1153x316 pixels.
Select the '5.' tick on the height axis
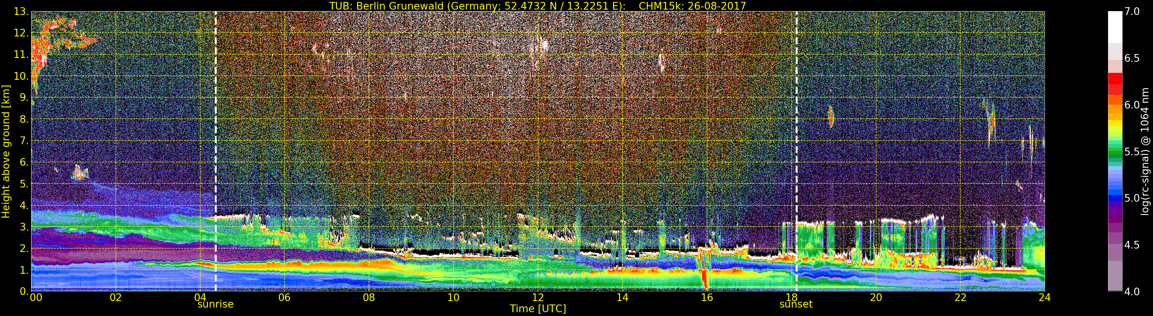click(x=24, y=184)
